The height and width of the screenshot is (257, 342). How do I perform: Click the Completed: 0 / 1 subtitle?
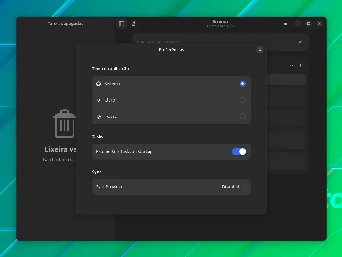coord(221,26)
